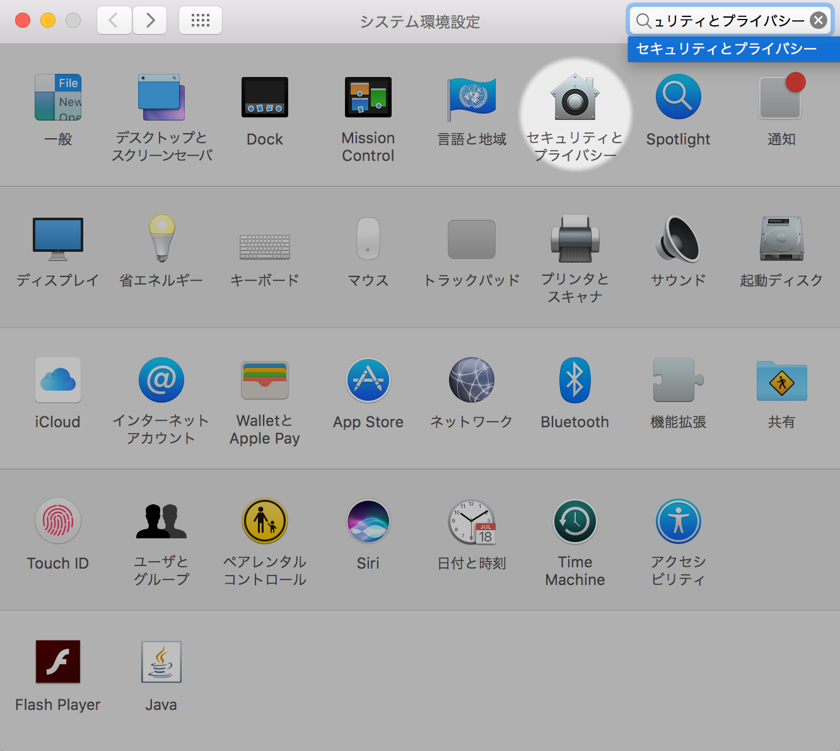Viewport: 840px width, 751px height.
Task: Select セキュリティとプライバシー search suggestion
Action: (x=734, y=49)
